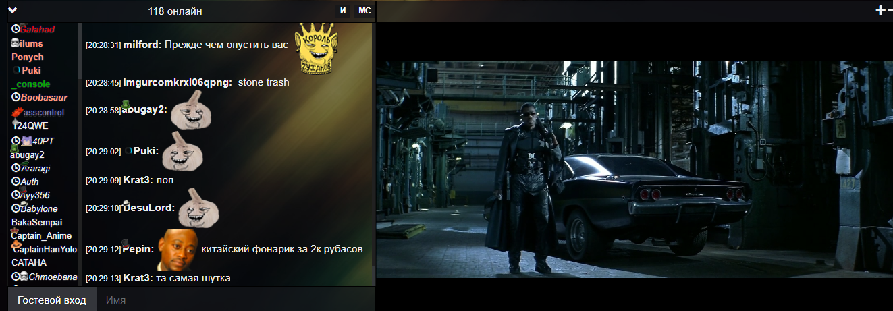Select user Ayy356 in the user list
The width and height of the screenshot is (893, 311).
(35, 196)
